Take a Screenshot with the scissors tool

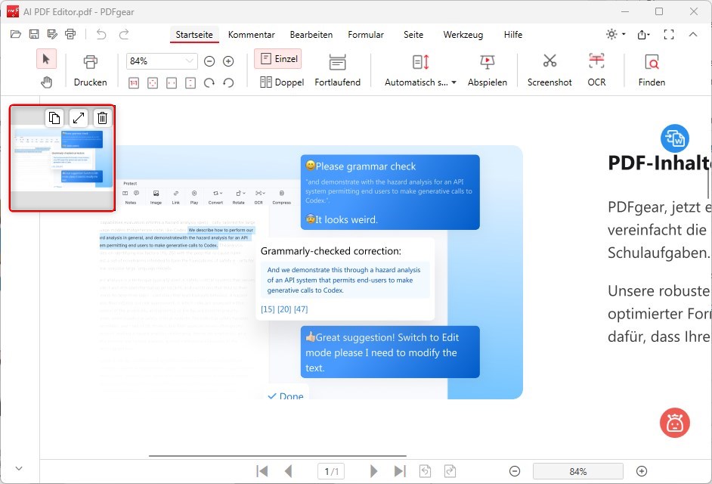pos(549,70)
